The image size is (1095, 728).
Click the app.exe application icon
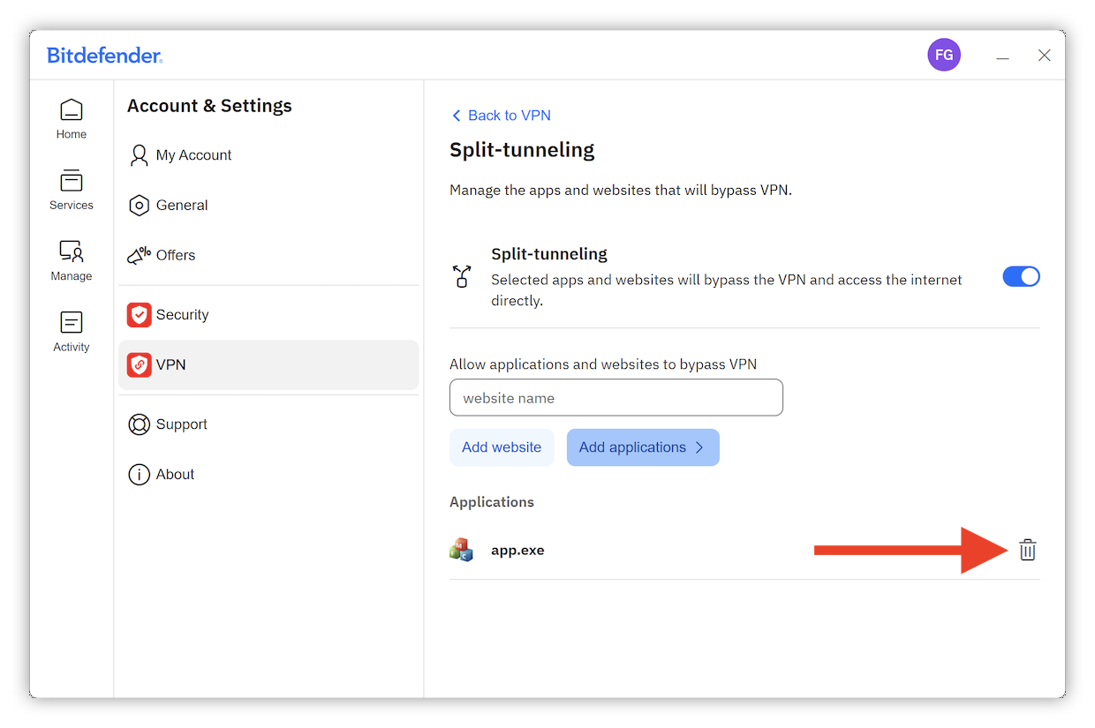pyautogui.click(x=461, y=550)
